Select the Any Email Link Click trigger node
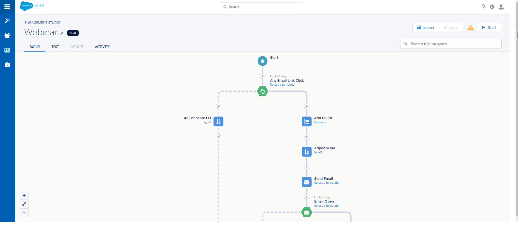The image size is (518, 225). 263,91
